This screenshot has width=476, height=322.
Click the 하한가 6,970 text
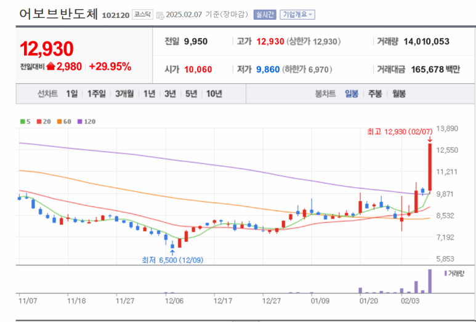tap(307, 70)
